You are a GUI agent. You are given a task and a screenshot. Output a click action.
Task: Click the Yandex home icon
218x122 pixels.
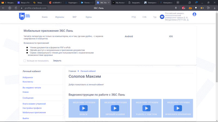(x=10, y=8)
